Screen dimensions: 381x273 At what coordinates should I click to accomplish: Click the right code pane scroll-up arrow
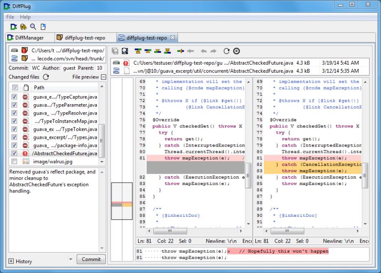click(x=365, y=82)
